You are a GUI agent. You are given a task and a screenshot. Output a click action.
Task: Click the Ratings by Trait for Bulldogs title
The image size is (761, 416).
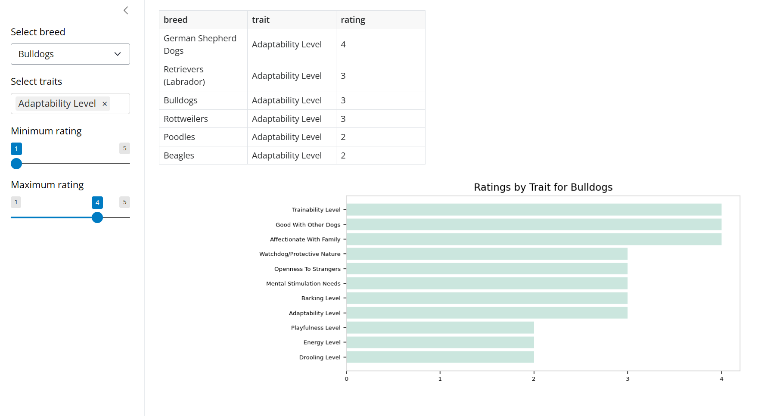click(543, 187)
